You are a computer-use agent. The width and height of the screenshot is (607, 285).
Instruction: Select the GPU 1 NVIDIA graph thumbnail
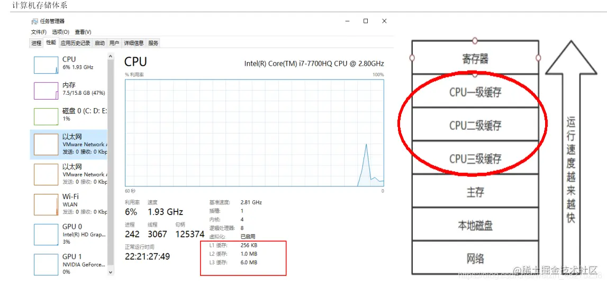tap(46, 264)
